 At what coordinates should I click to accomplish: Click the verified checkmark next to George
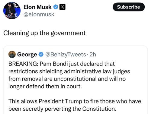pyautogui.click(x=41, y=54)
